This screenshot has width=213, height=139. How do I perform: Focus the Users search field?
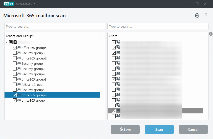[158, 26]
